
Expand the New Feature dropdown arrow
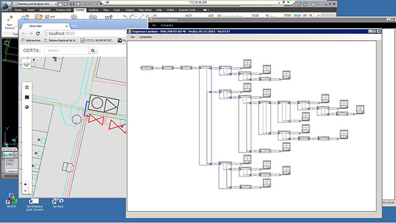point(16,27)
